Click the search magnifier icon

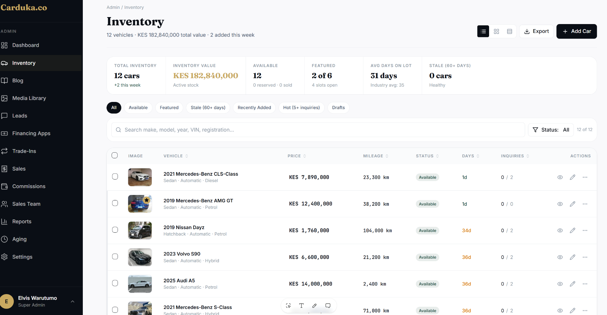[x=119, y=130]
